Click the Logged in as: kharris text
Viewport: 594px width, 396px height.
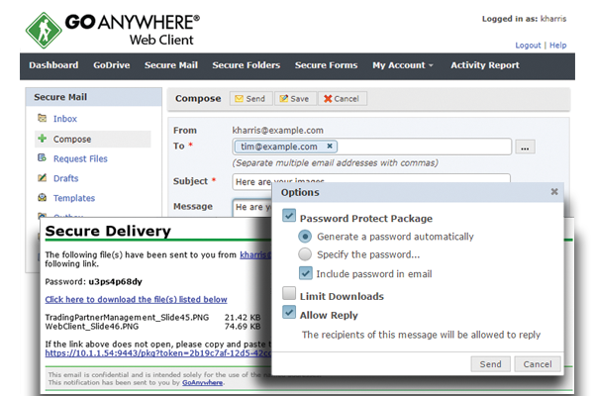tap(524, 19)
